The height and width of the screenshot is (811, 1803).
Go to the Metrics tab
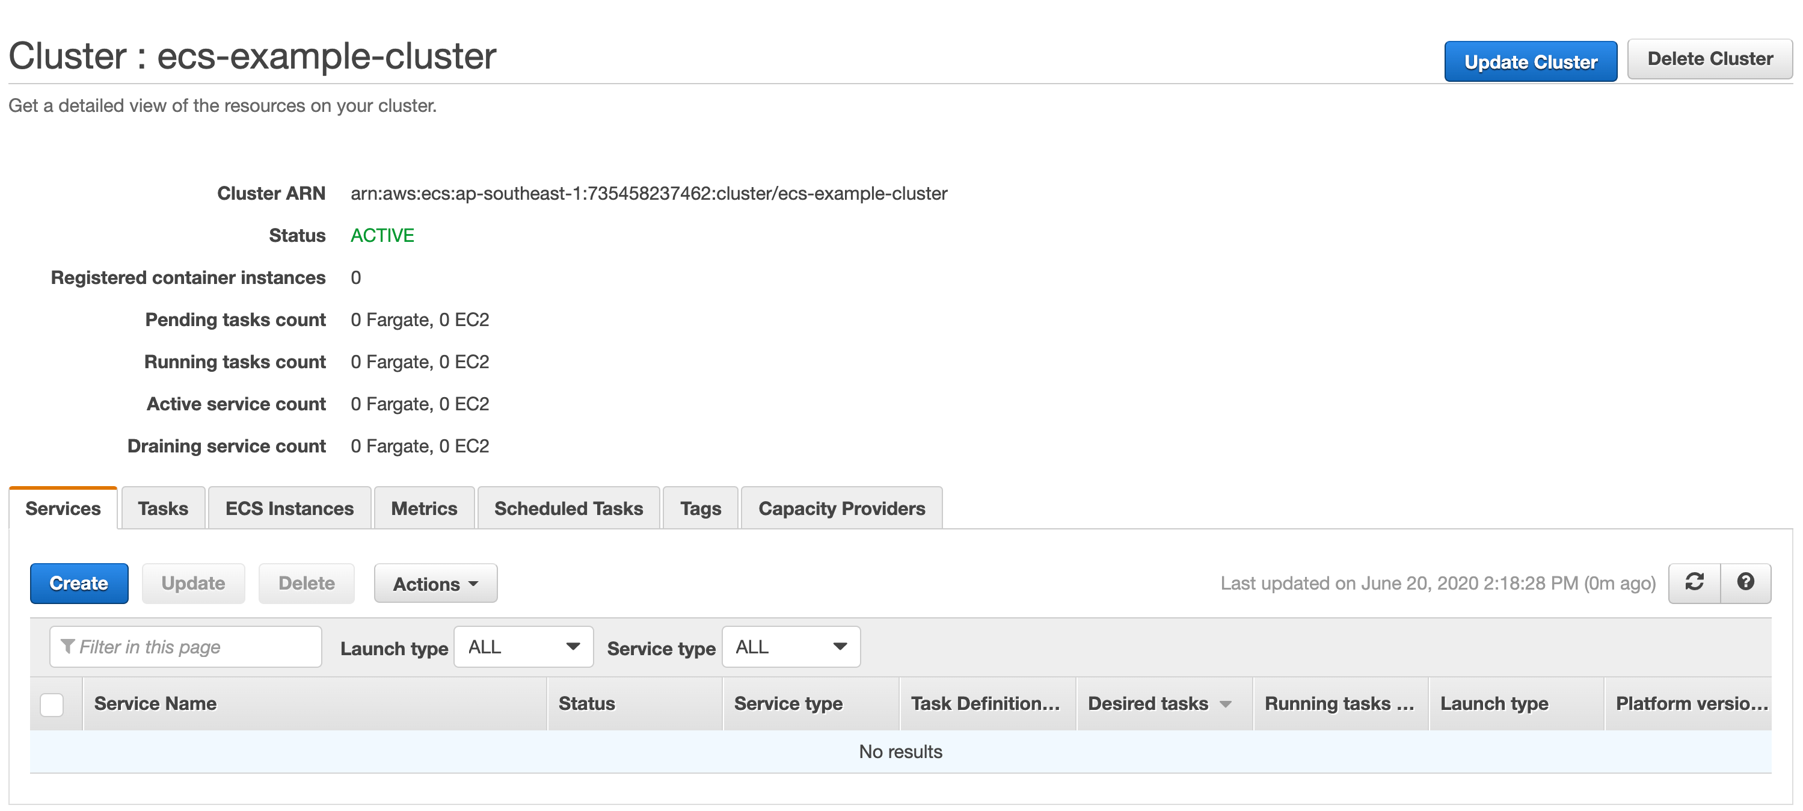click(423, 508)
